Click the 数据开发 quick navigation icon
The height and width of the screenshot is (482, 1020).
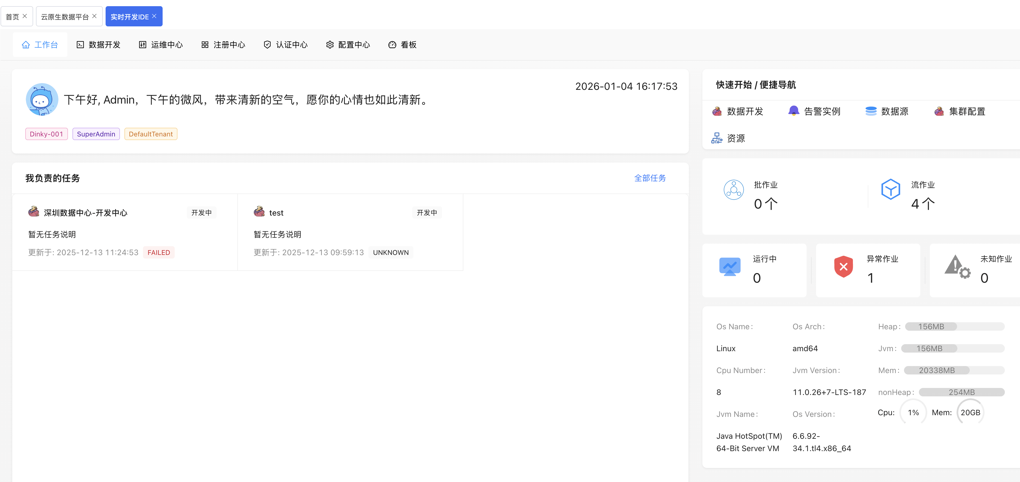[717, 112]
